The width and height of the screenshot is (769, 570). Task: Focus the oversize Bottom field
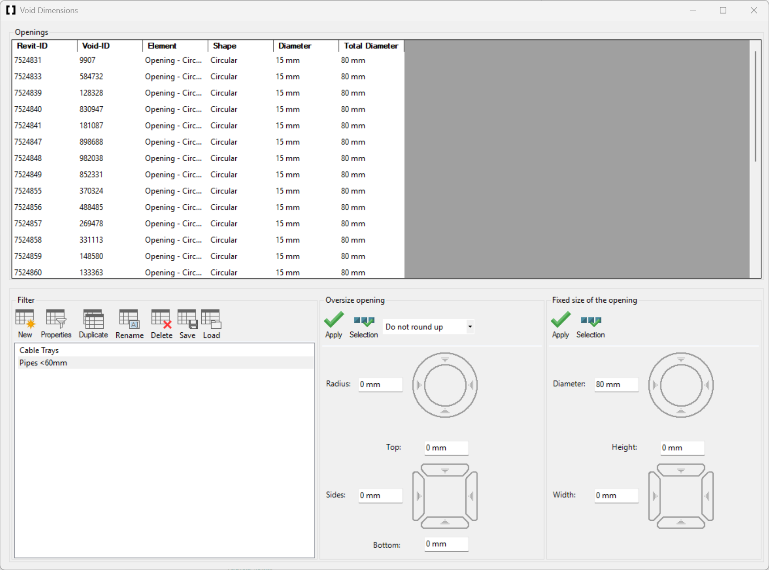click(x=446, y=544)
